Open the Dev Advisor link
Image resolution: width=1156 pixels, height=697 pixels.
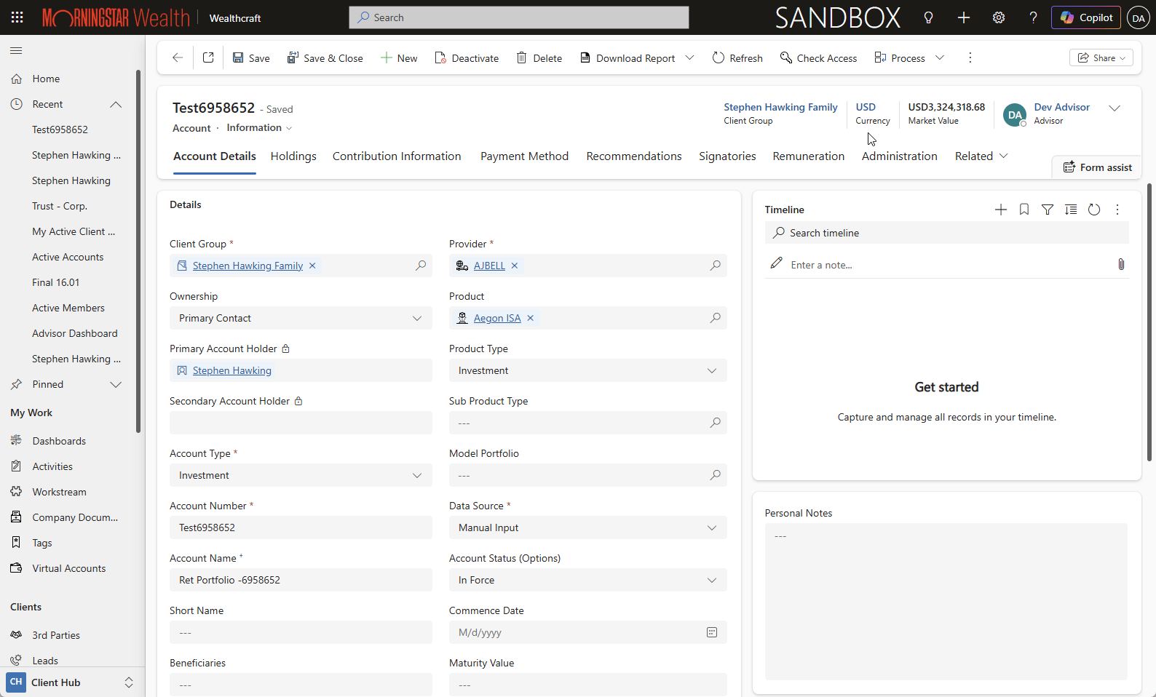1061,107
